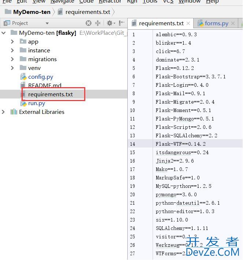Click the Flask-Bootstrap==3.3.7.1 line
This screenshot has width=243, height=260.
click(191, 77)
